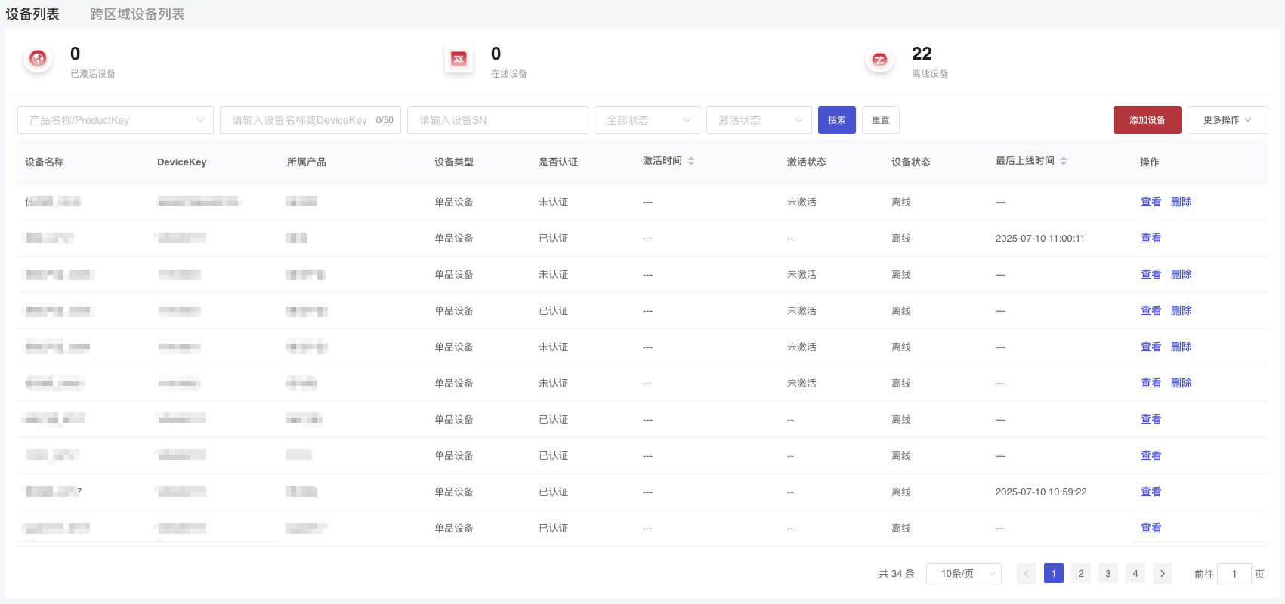
Task: Click the previous page arrow
Action: tap(1026, 574)
